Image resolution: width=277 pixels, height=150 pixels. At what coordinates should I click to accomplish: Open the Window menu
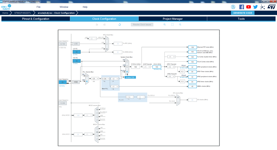pos(64,7)
